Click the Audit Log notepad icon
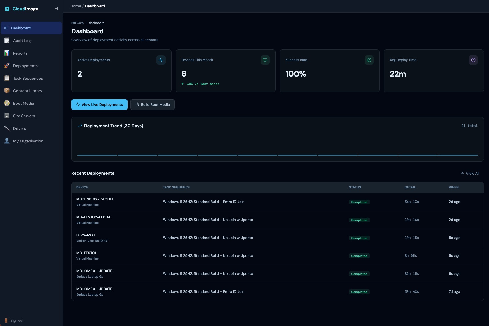The height and width of the screenshot is (326, 489). pos(7,41)
